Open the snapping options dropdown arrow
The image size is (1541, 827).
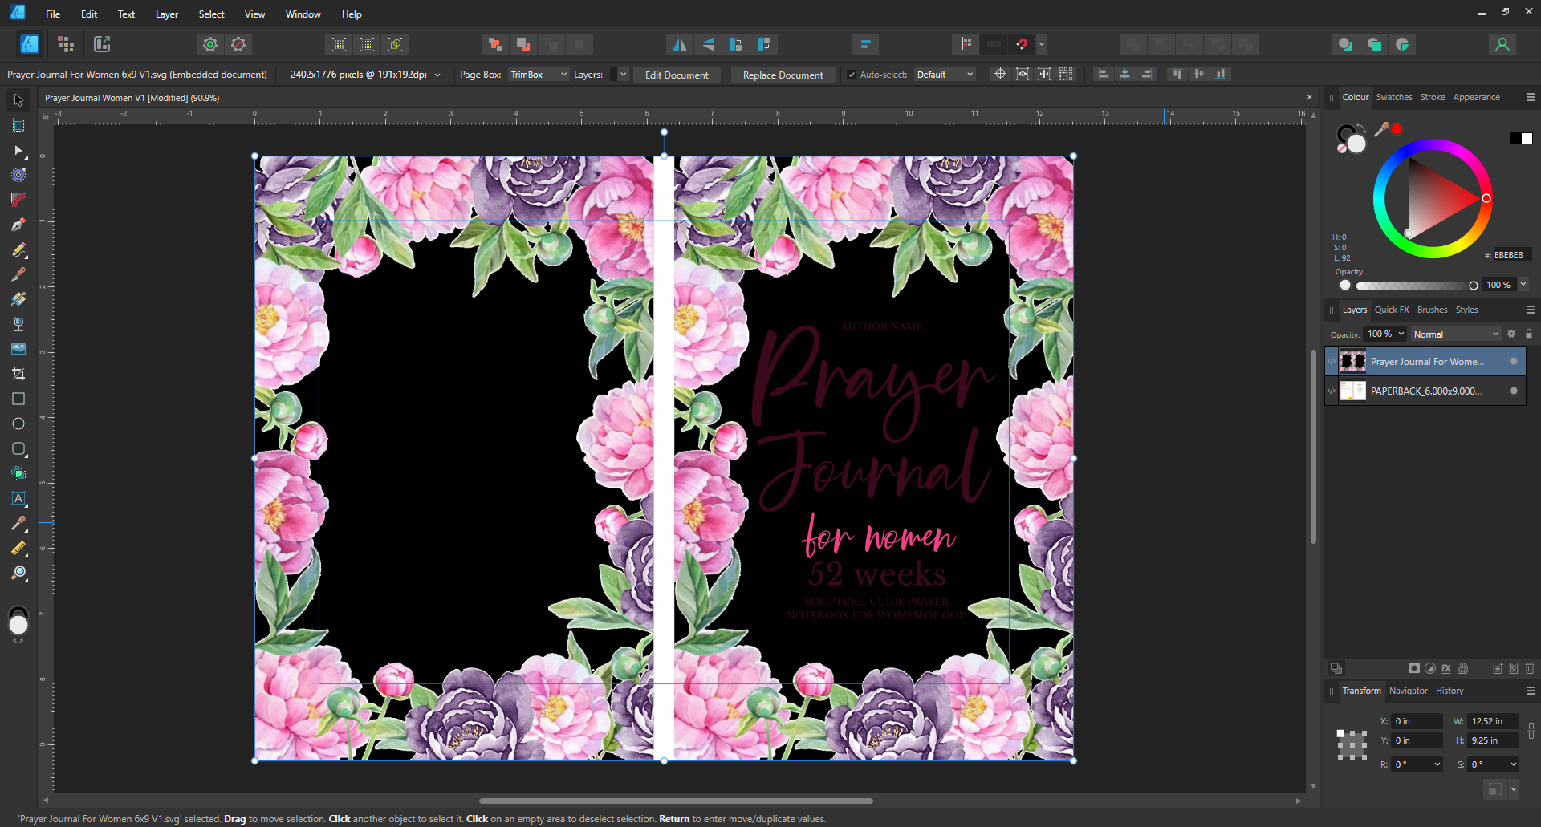(x=1042, y=44)
